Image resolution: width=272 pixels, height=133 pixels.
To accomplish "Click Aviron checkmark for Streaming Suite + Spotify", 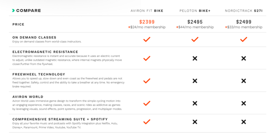I will pyautogui.click(x=147, y=122).
